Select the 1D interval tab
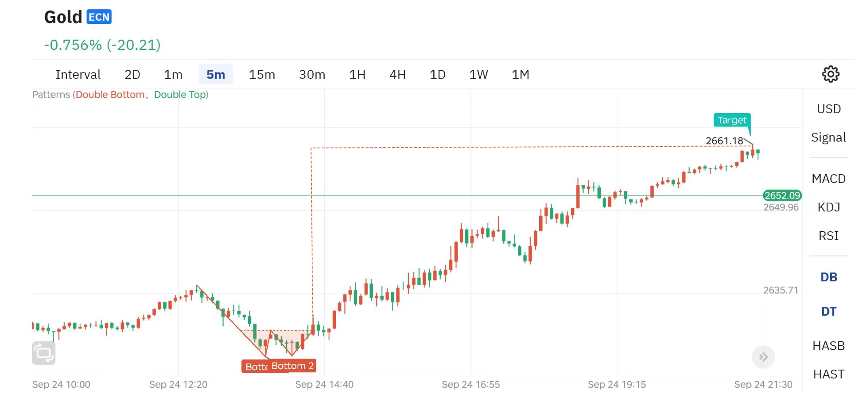The image size is (855, 393). pos(437,74)
